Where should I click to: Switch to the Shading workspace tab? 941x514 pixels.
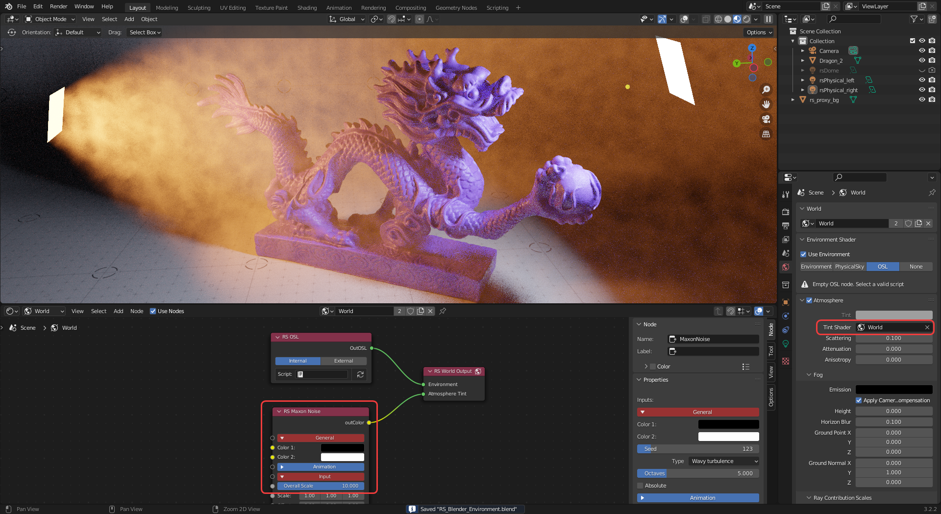coord(307,7)
